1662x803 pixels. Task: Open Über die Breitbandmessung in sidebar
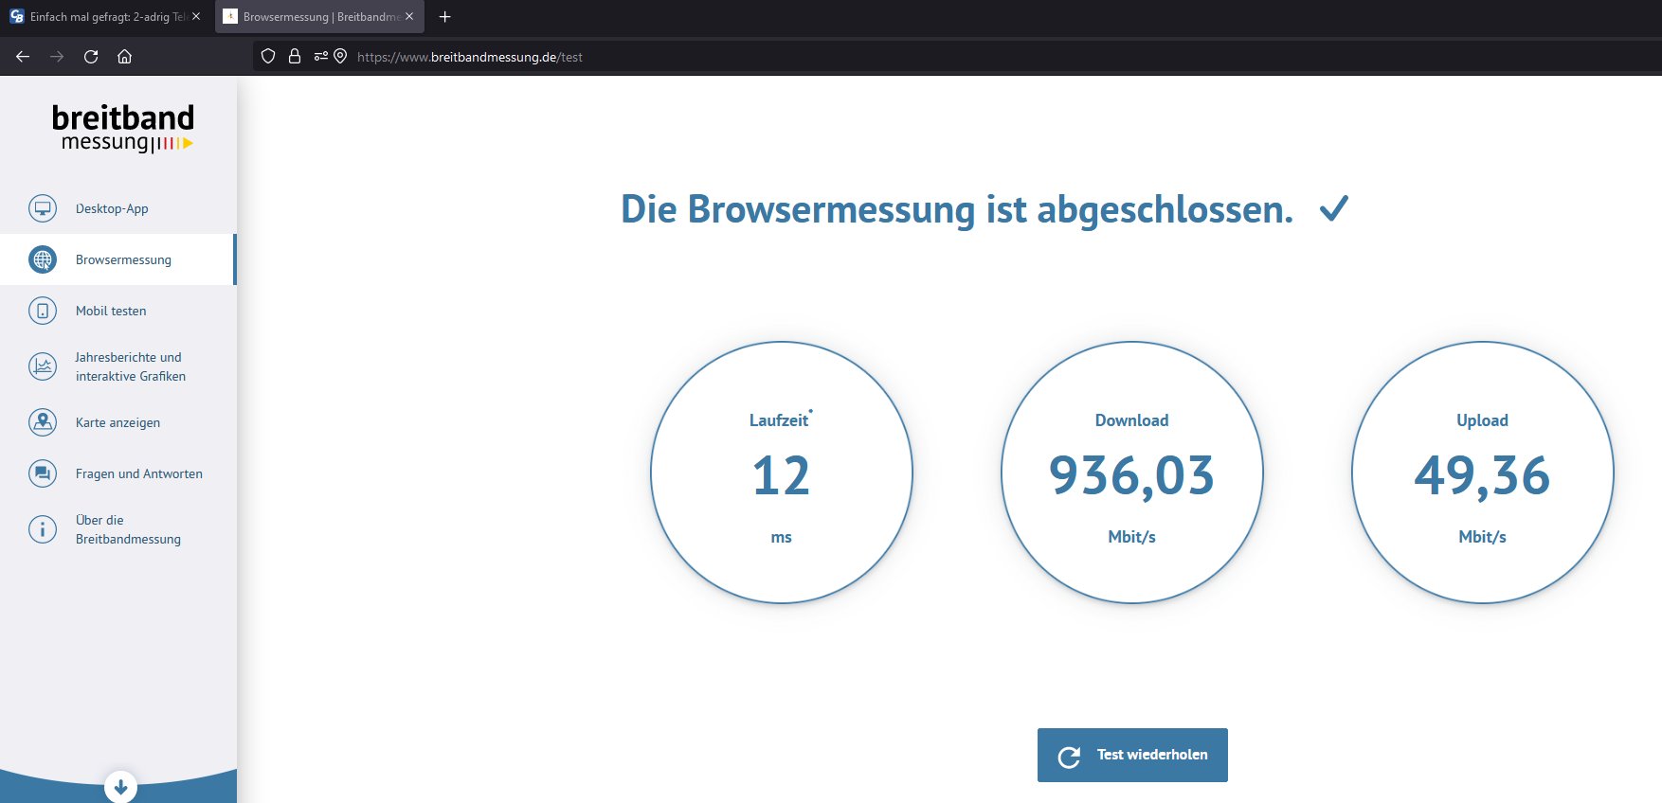(118, 529)
